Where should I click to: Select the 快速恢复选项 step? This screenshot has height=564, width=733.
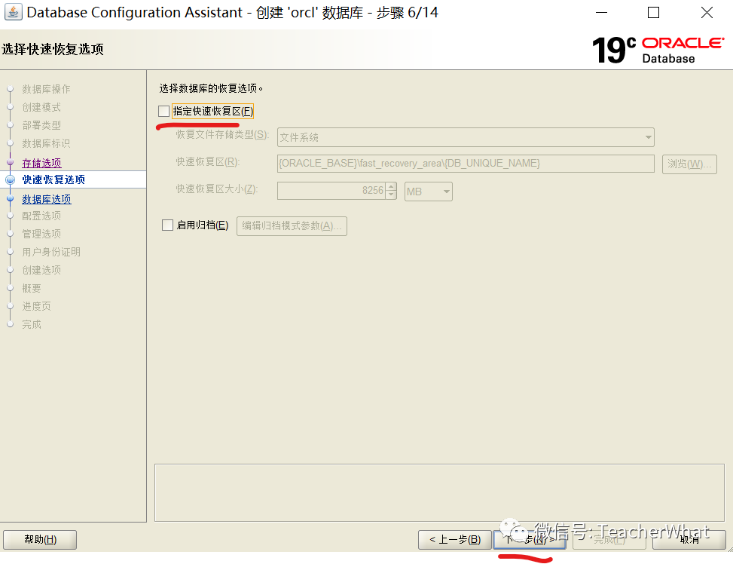tap(53, 179)
